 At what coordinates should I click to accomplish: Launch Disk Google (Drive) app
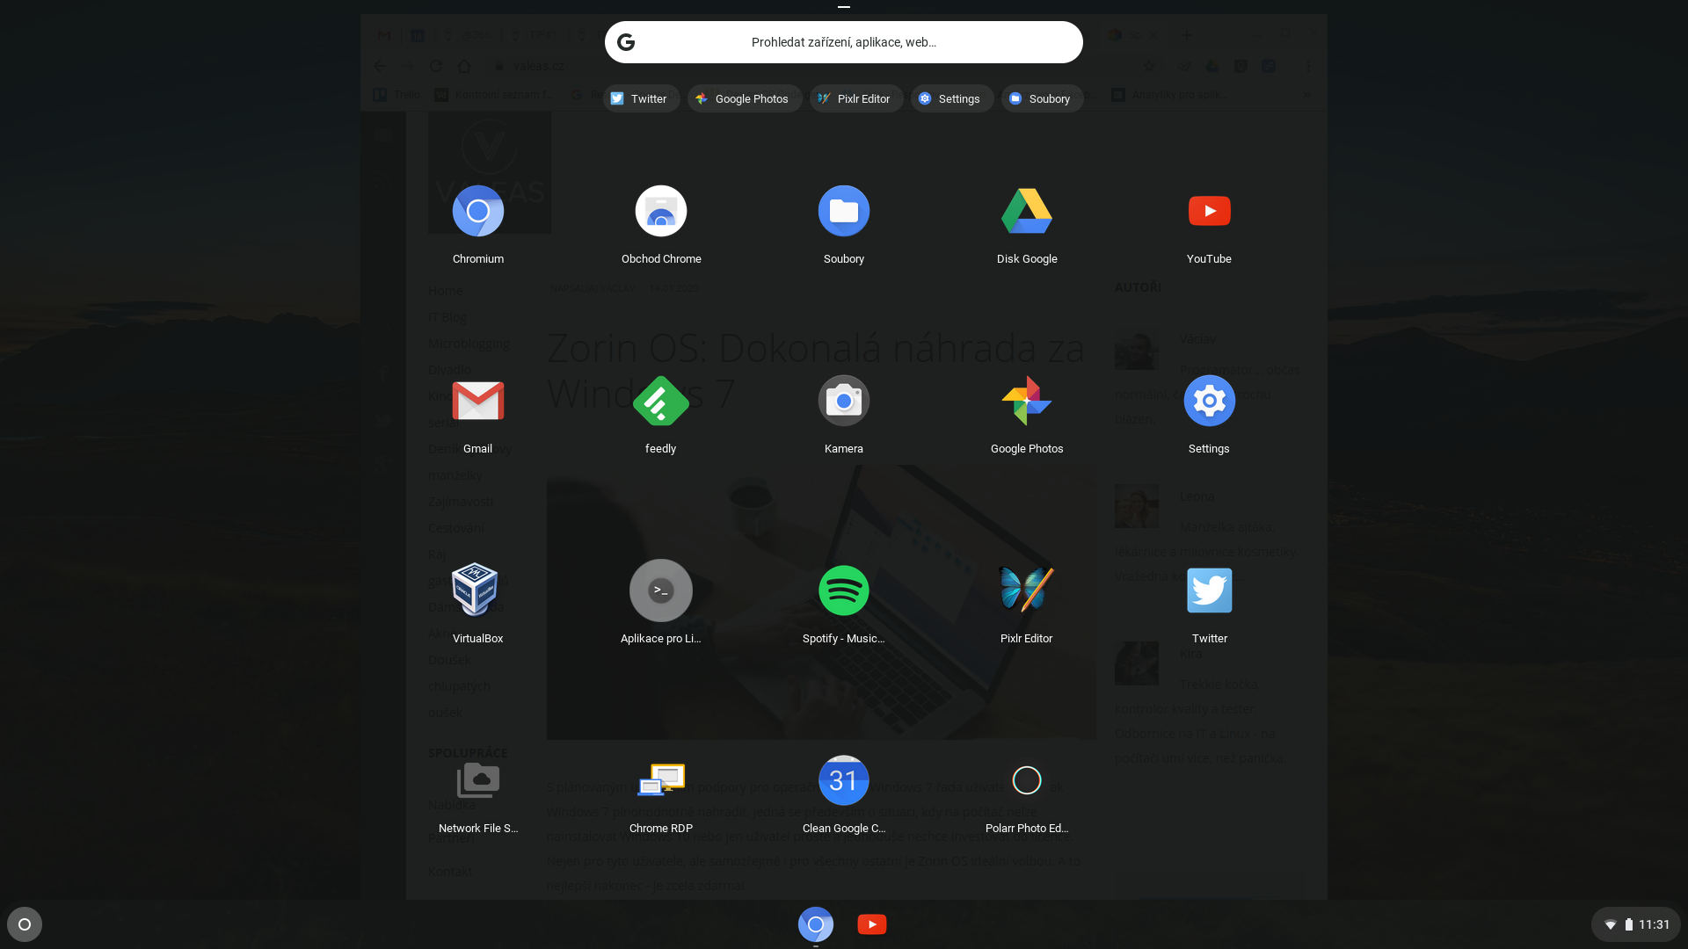click(x=1027, y=211)
